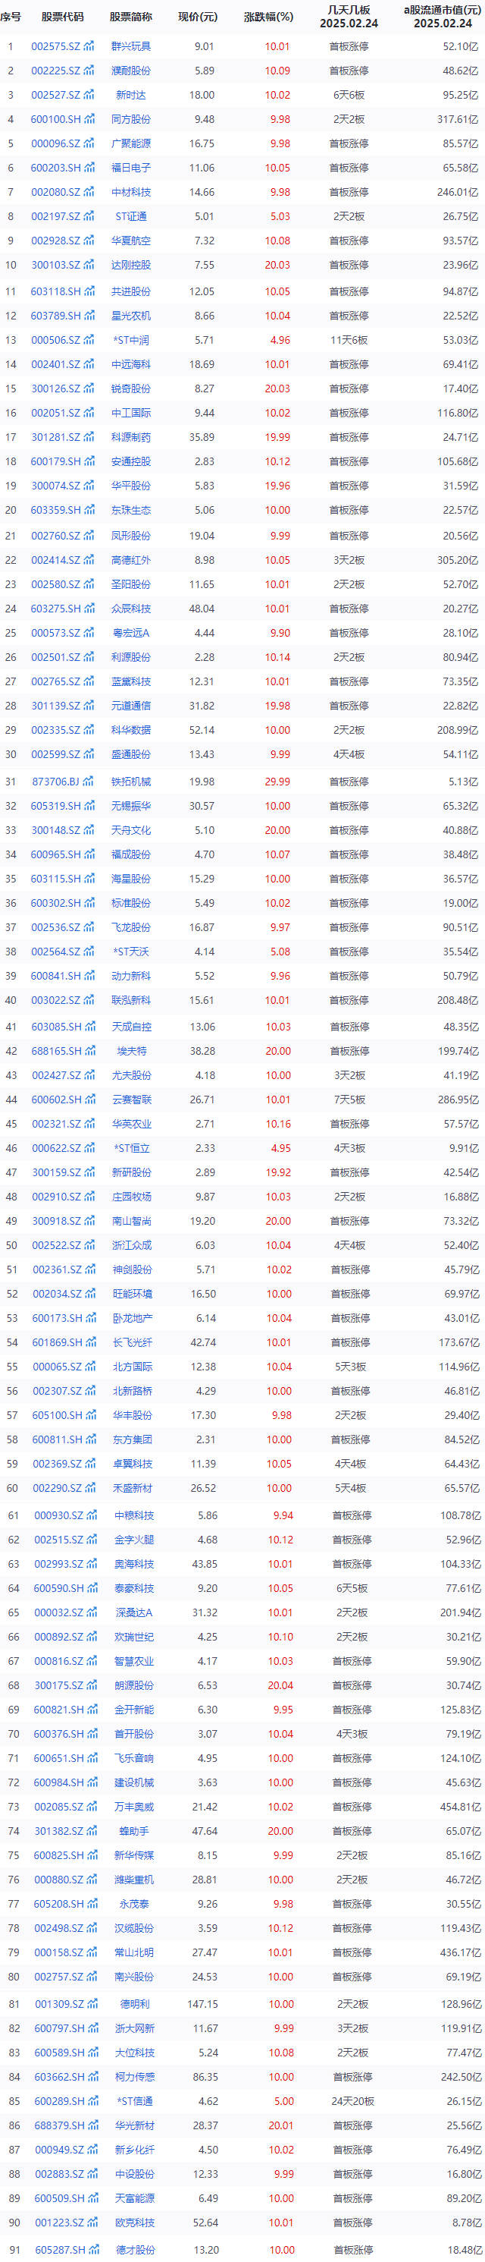
Task: Open chart icon beside stock code 600602.SH
Action: point(89,1100)
